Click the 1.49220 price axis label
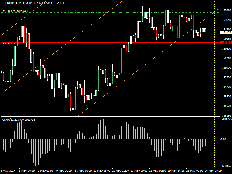Screen dimensions: 232x174 (x=226, y=87)
